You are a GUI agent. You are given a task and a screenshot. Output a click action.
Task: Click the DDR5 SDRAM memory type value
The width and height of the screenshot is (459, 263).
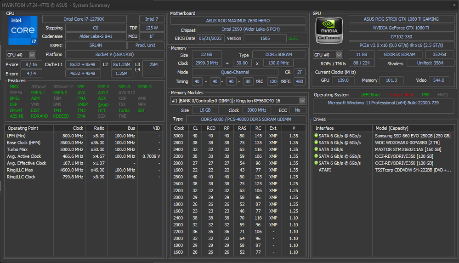coord(279,54)
